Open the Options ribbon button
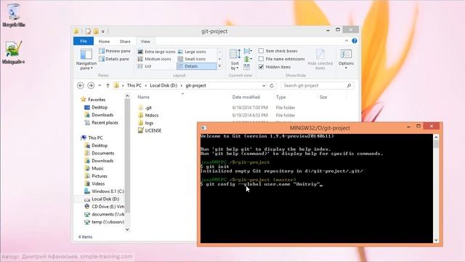The height and width of the screenshot is (262, 465). (346, 59)
